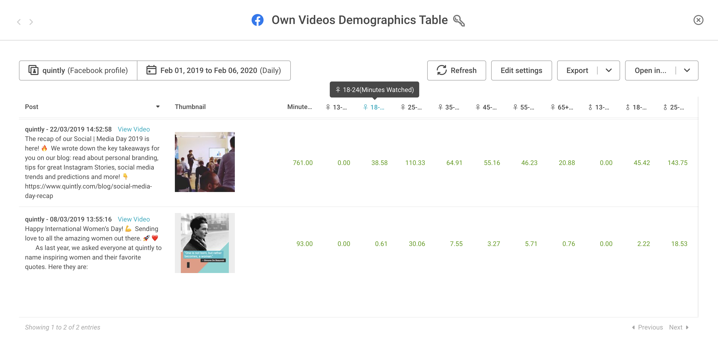
Task: Click the Facebook logo icon in title
Action: point(258,20)
